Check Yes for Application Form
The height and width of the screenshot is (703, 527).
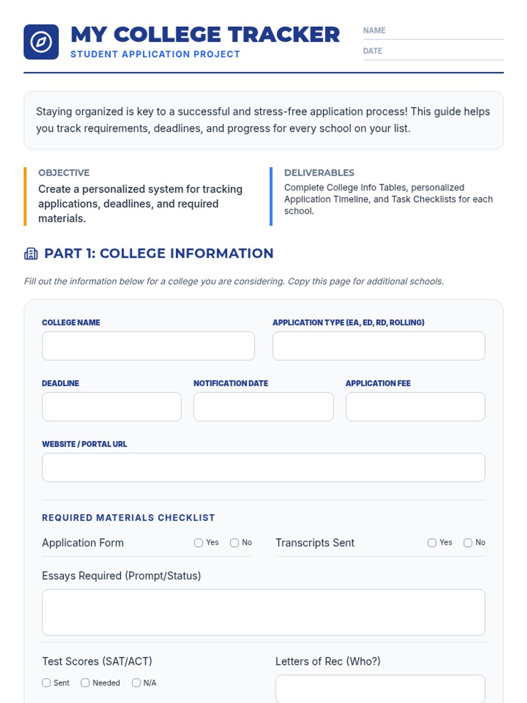[x=199, y=543]
